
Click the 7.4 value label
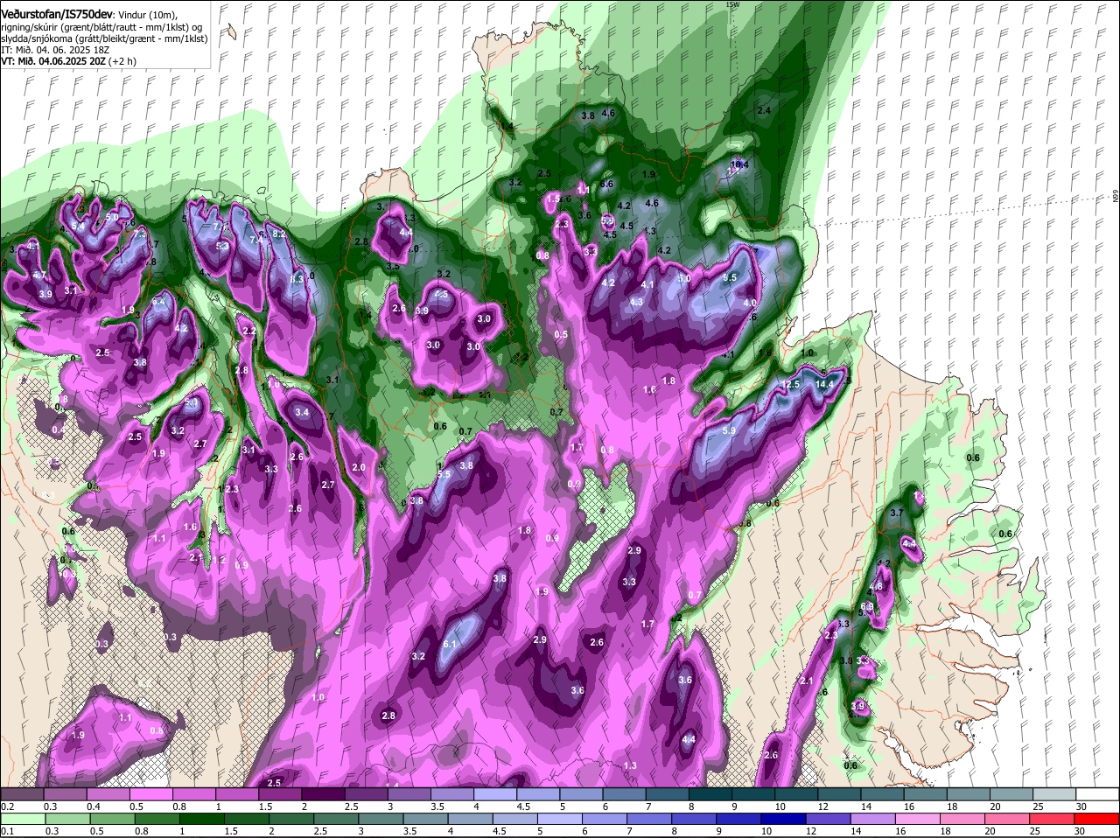255,240
